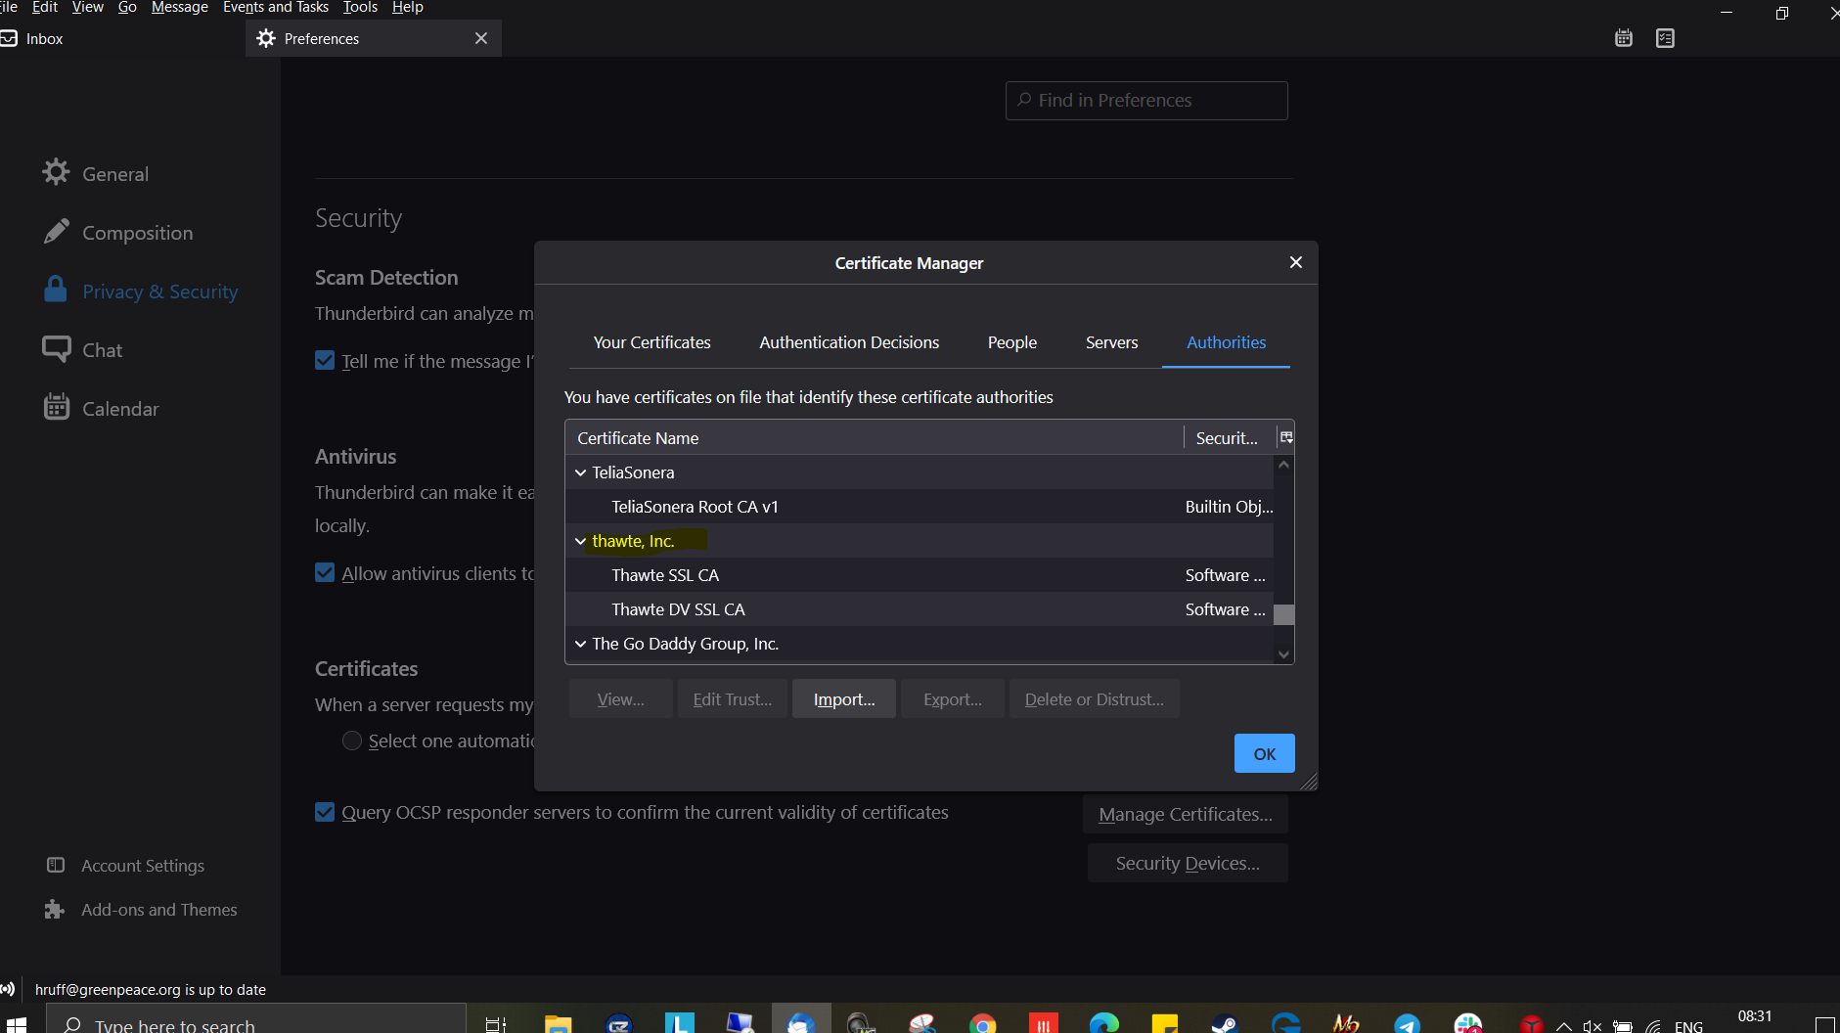The height and width of the screenshot is (1033, 1840).
Task: Select the Authorities tab
Action: point(1226,342)
